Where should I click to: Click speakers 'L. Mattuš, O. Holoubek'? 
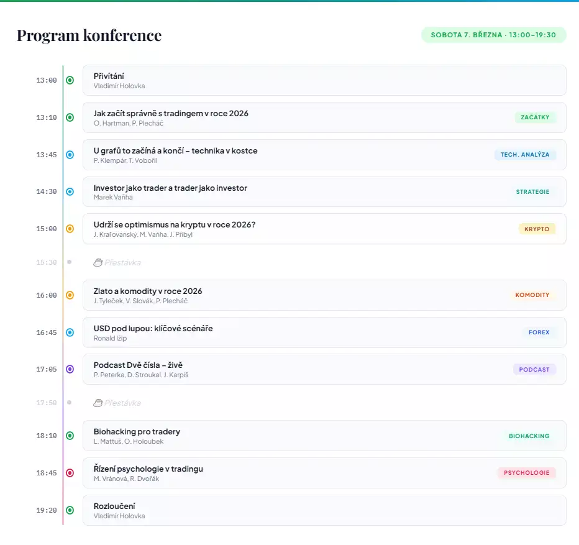pos(129,442)
